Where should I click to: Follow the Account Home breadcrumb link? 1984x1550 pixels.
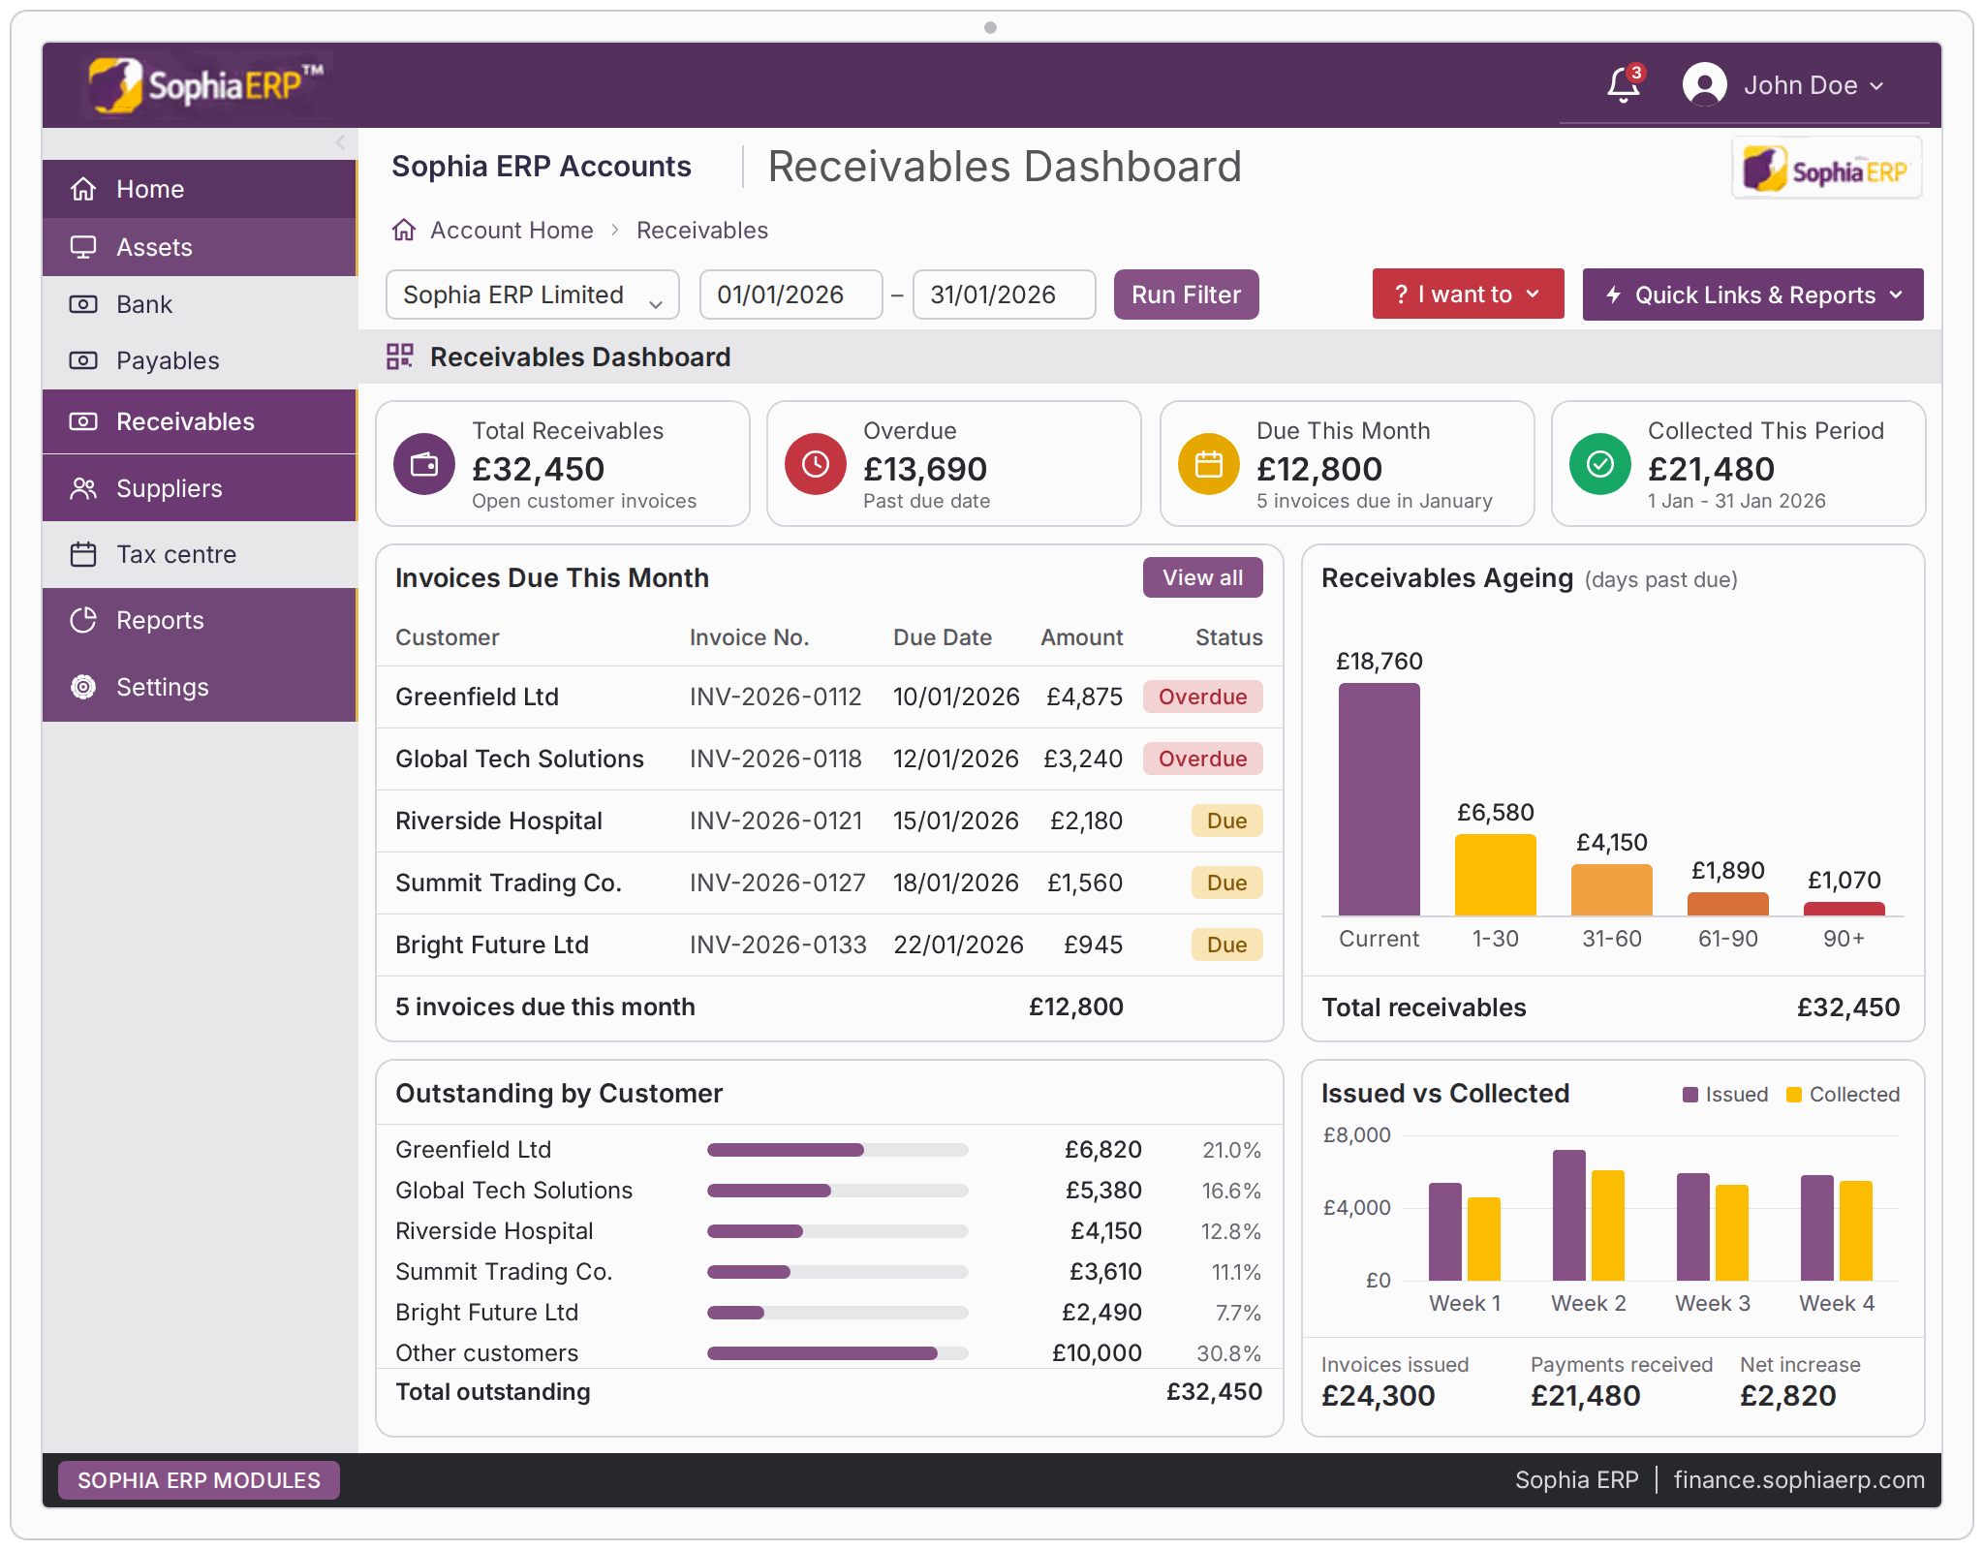point(511,230)
